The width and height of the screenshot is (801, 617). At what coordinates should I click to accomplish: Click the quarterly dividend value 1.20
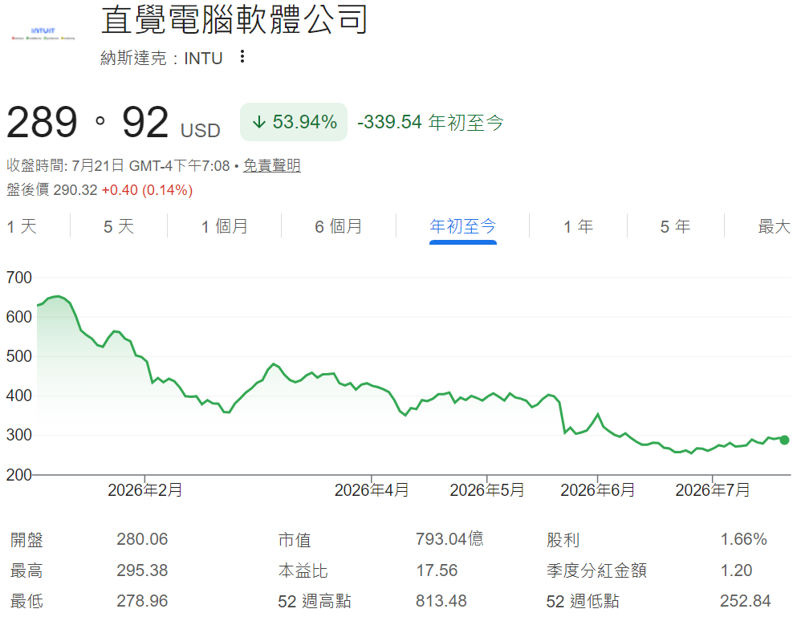(x=736, y=570)
